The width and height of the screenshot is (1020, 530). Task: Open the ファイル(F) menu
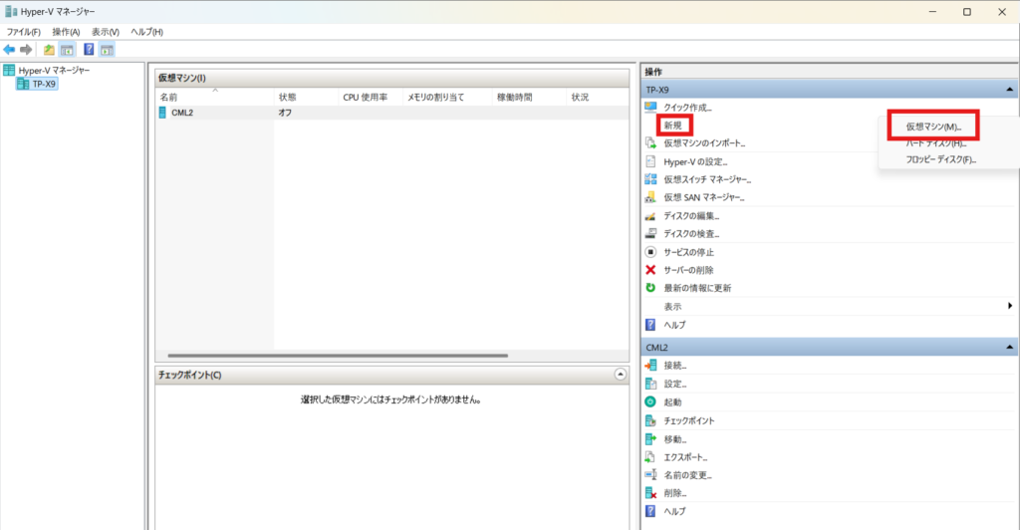(x=24, y=32)
